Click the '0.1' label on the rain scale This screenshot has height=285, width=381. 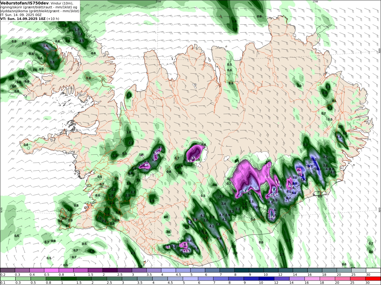(3, 283)
